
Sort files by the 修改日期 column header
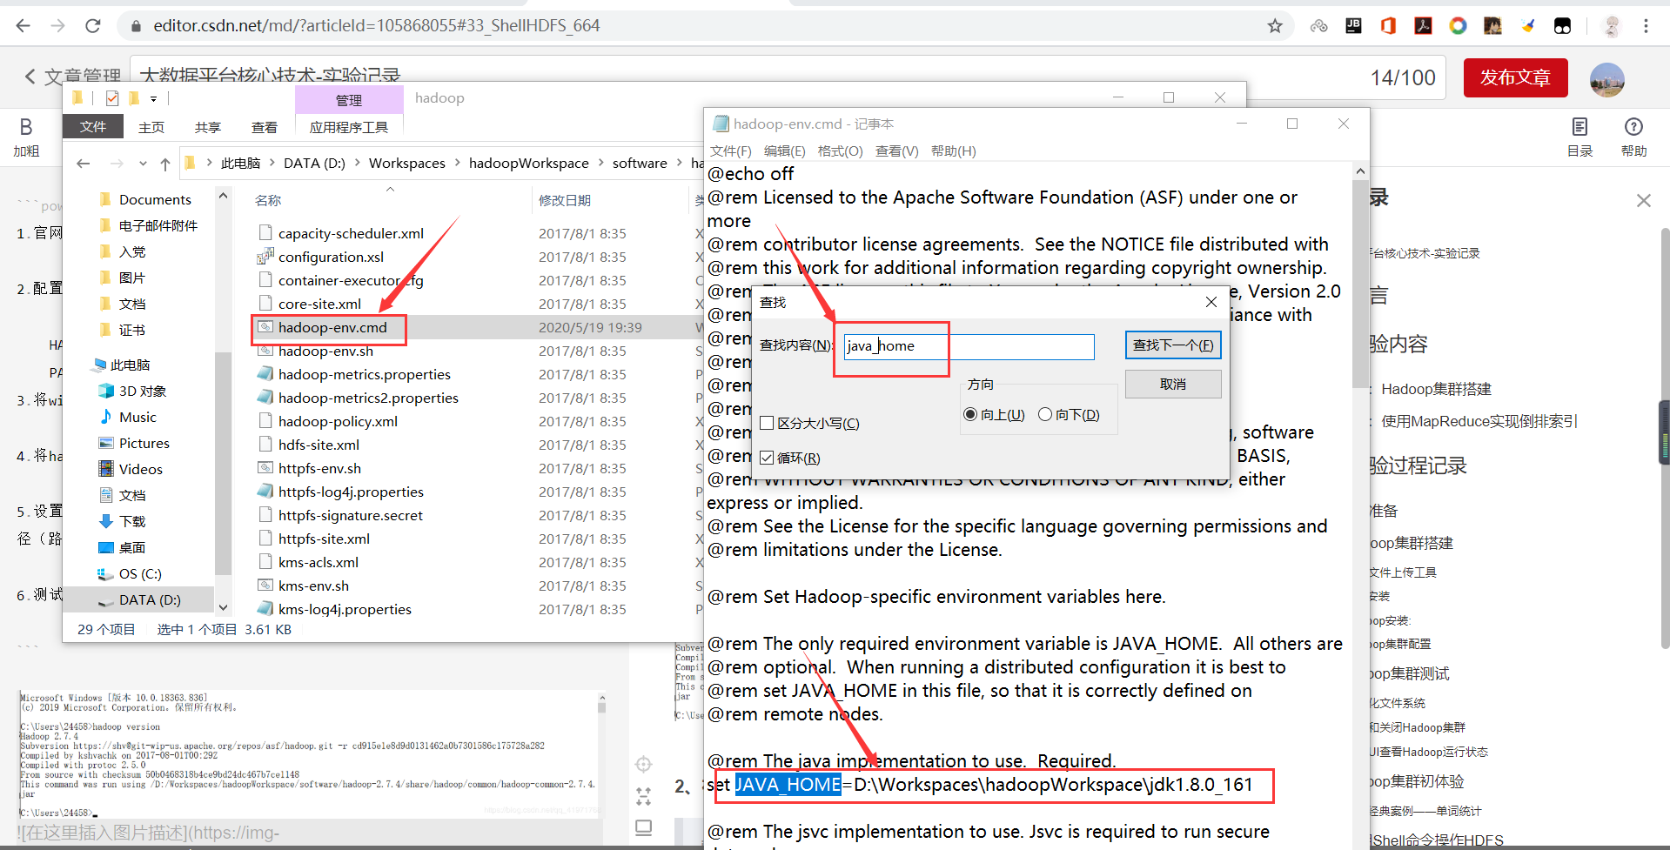(564, 200)
